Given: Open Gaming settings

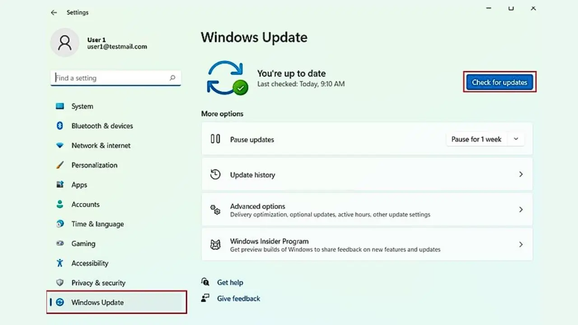Looking at the screenshot, I should [116, 243].
